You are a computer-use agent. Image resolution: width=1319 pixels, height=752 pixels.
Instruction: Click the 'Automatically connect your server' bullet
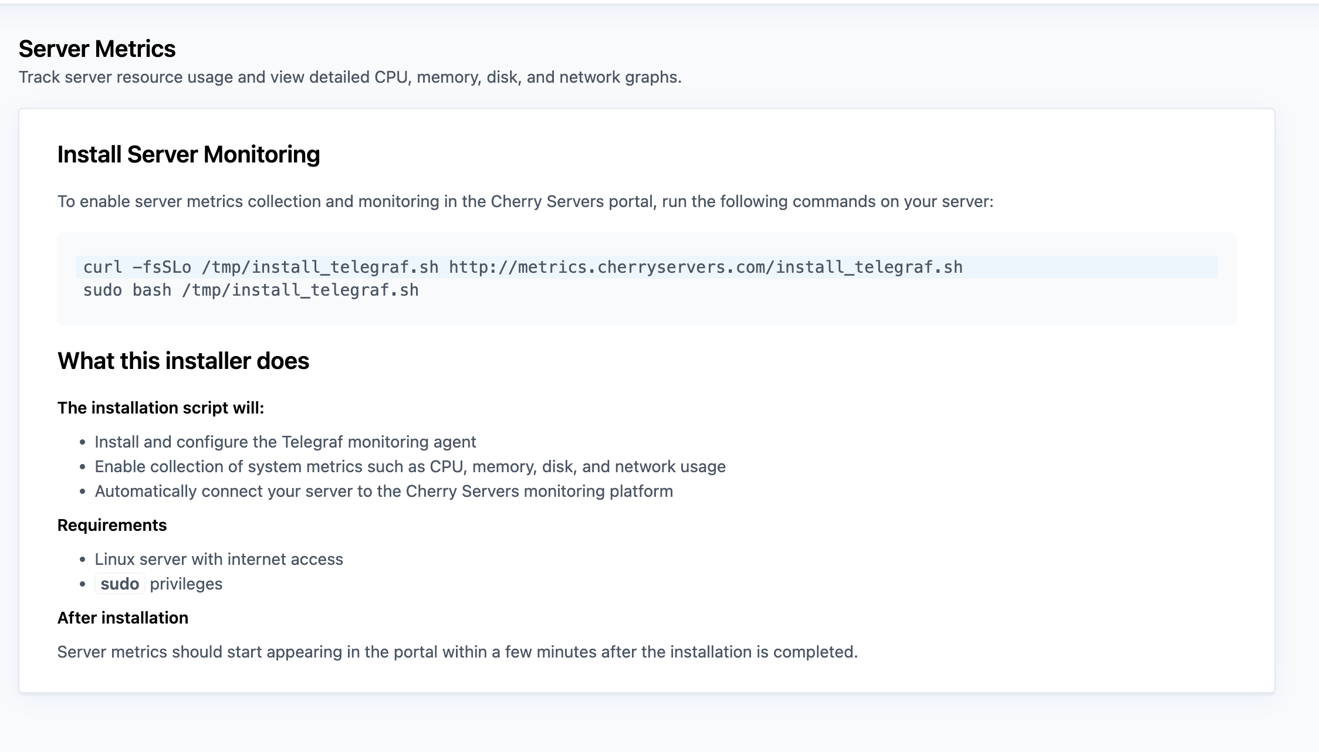384,491
